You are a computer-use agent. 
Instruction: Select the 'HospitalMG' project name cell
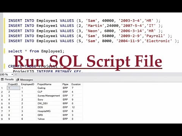click(49, 111)
